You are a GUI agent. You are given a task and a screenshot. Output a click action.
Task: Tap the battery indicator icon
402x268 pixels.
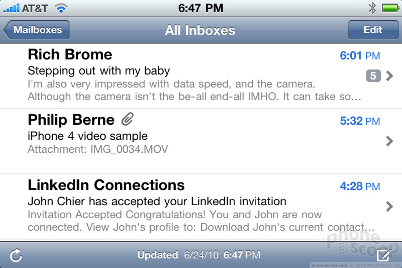click(390, 8)
